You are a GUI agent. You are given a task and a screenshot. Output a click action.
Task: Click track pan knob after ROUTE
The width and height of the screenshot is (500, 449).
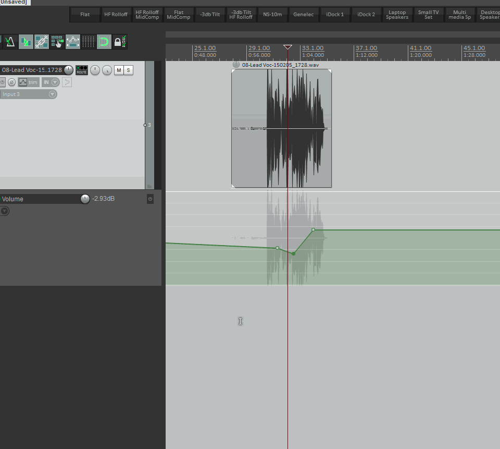(x=95, y=70)
